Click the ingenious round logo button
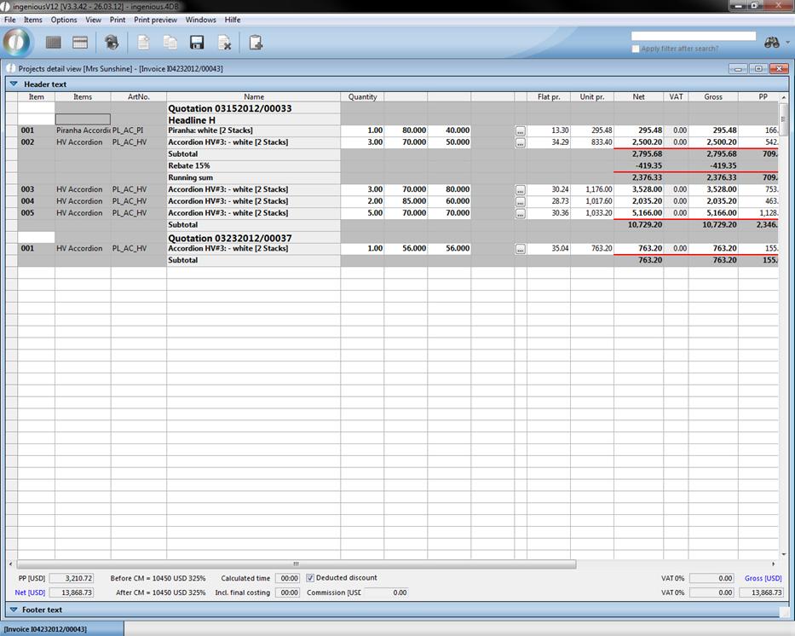Image resolution: width=795 pixels, height=636 pixels. click(17, 42)
